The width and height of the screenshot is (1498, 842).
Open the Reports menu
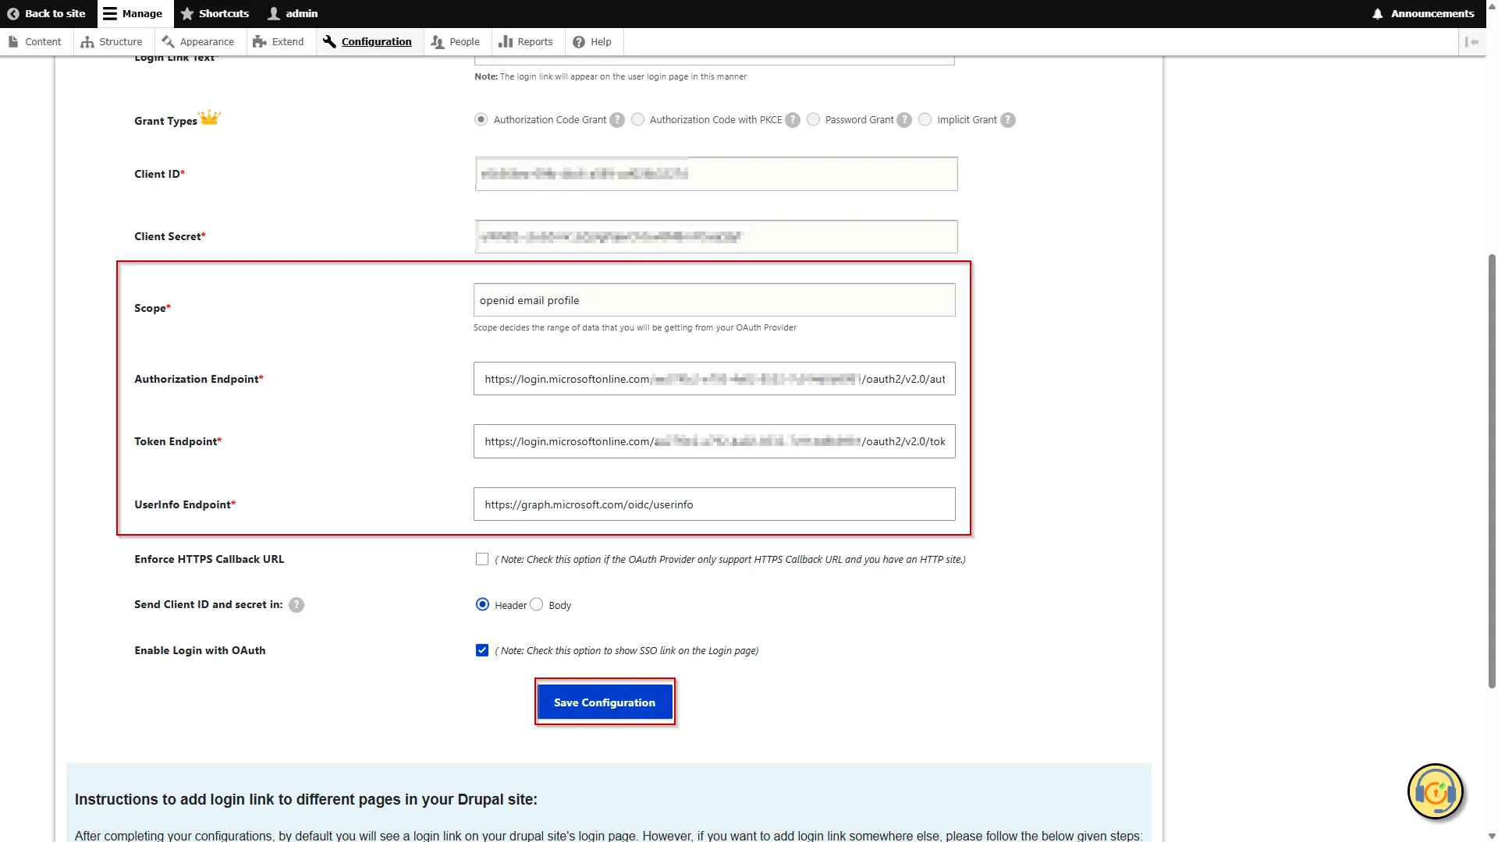click(x=527, y=42)
